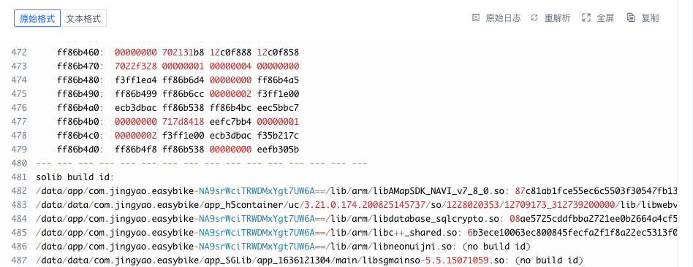The image size is (693, 267).
Task: Click the 复制 copy icon
Action: 631,18
